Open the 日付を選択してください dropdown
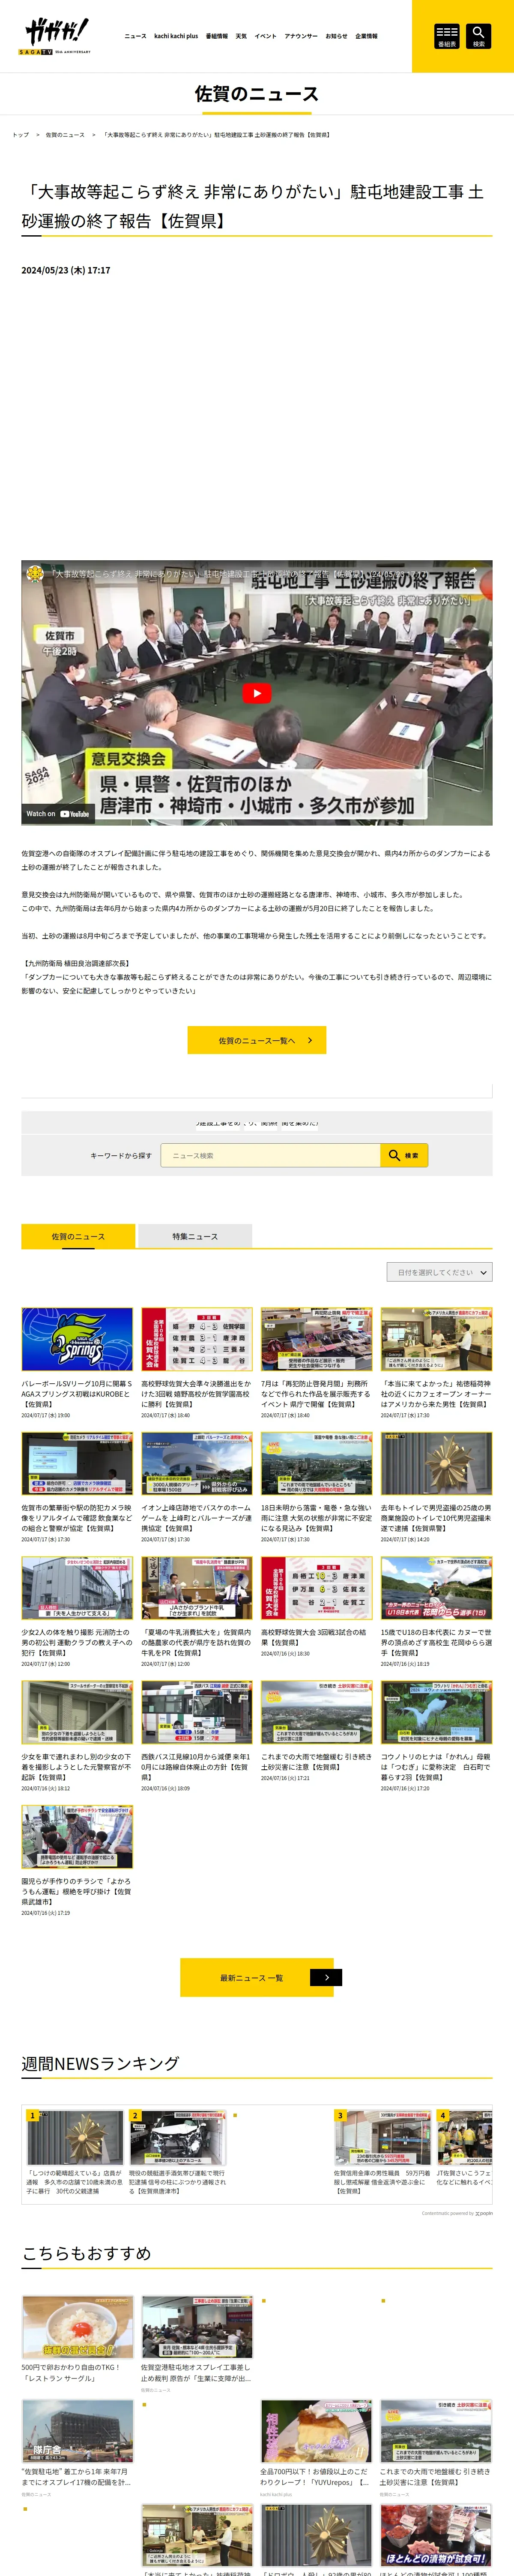514x2576 pixels. 439,1273
